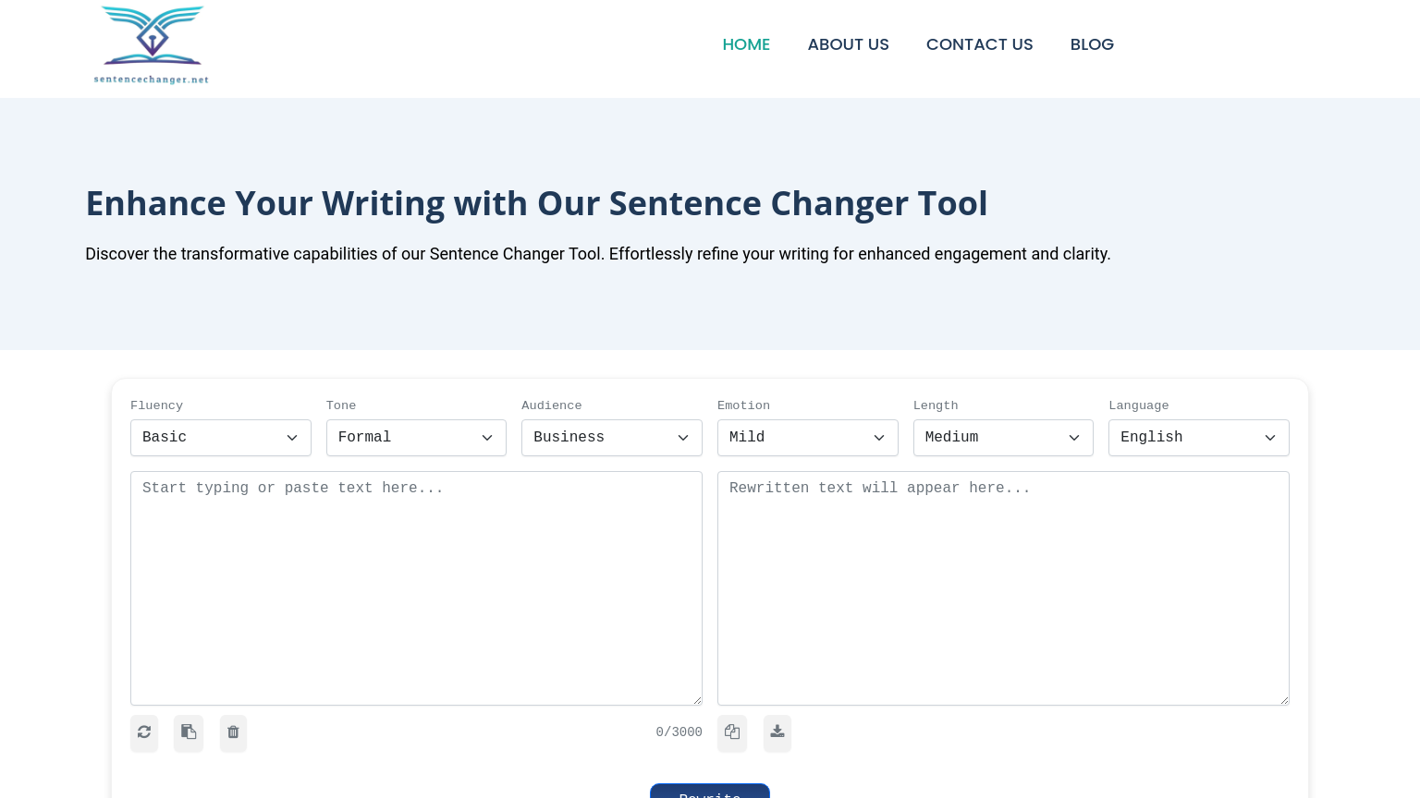Clear input with the trash icon
Screen dimensions: 1420x798
(x=233, y=732)
